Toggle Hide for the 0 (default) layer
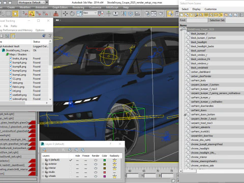 click(x=77, y=160)
